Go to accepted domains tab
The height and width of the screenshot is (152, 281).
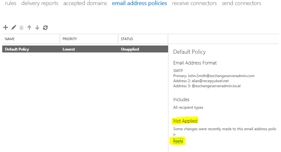pos(85,3)
